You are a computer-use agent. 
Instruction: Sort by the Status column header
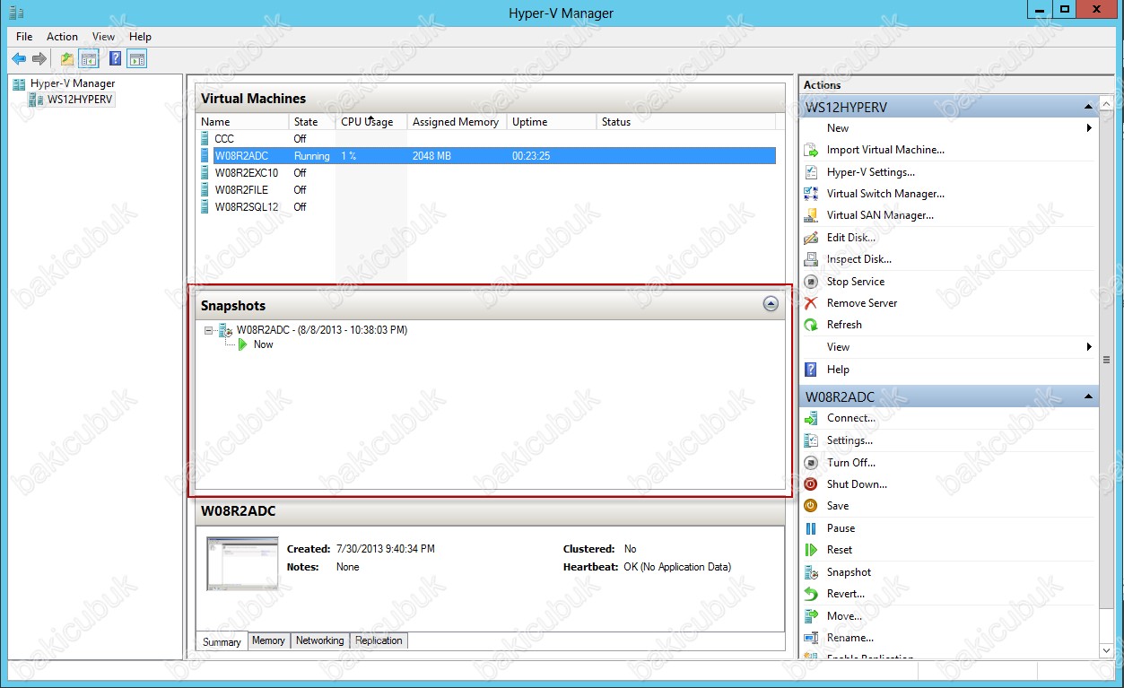pyautogui.click(x=686, y=122)
